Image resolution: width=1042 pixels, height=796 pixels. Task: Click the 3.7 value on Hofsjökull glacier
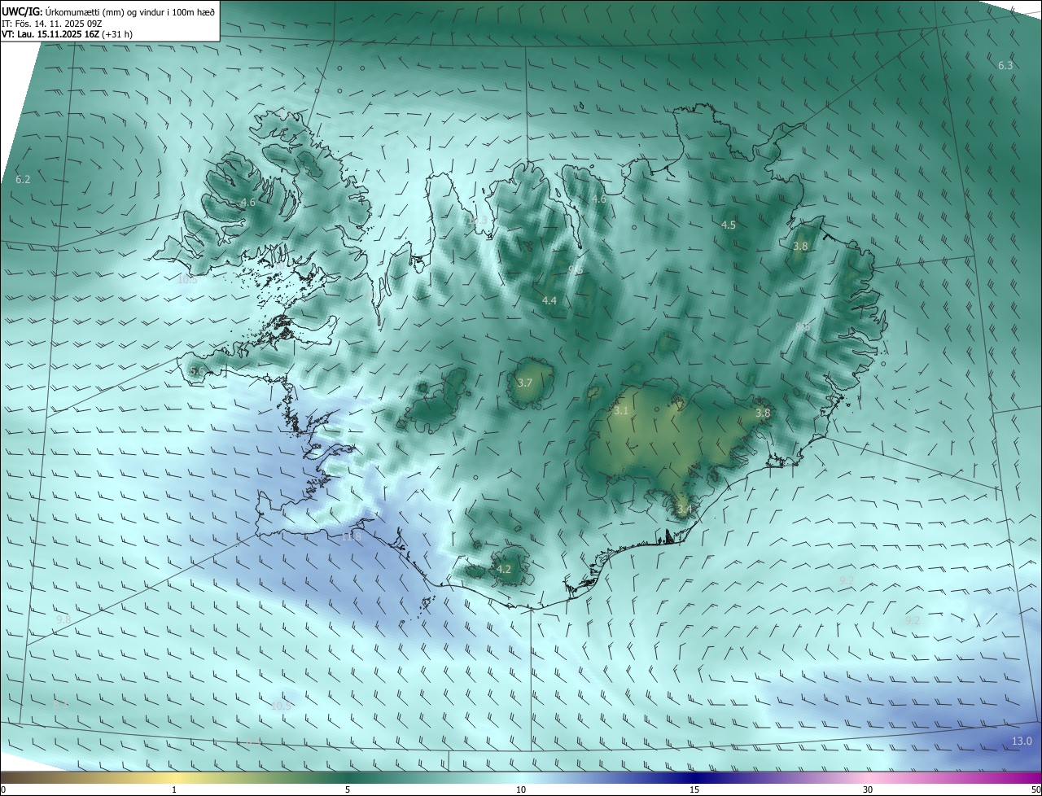pos(525,383)
